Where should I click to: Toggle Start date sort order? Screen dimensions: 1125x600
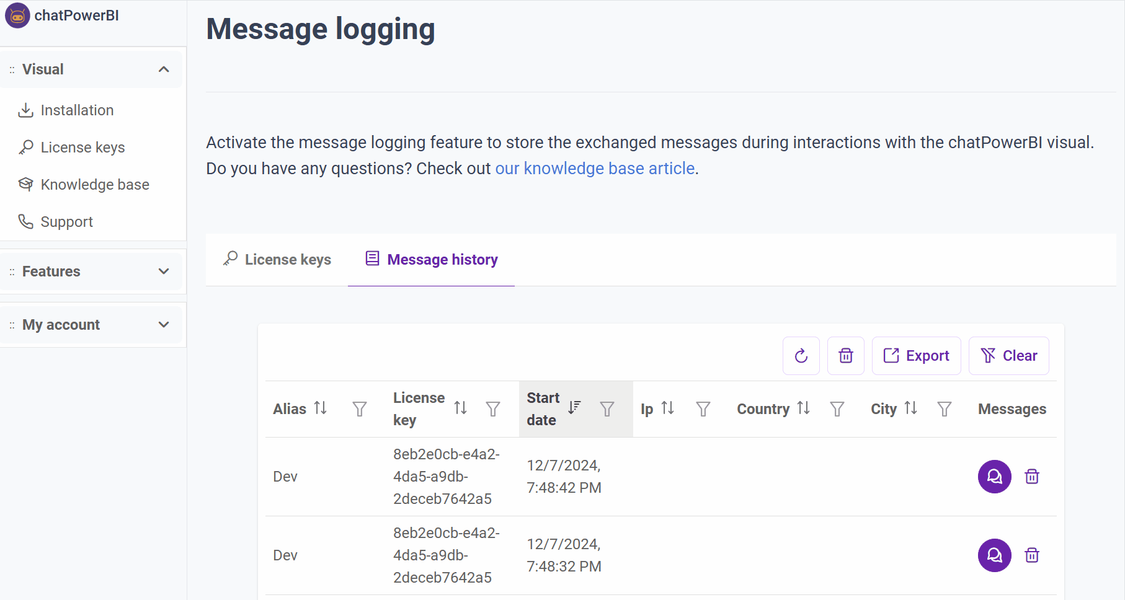(574, 407)
